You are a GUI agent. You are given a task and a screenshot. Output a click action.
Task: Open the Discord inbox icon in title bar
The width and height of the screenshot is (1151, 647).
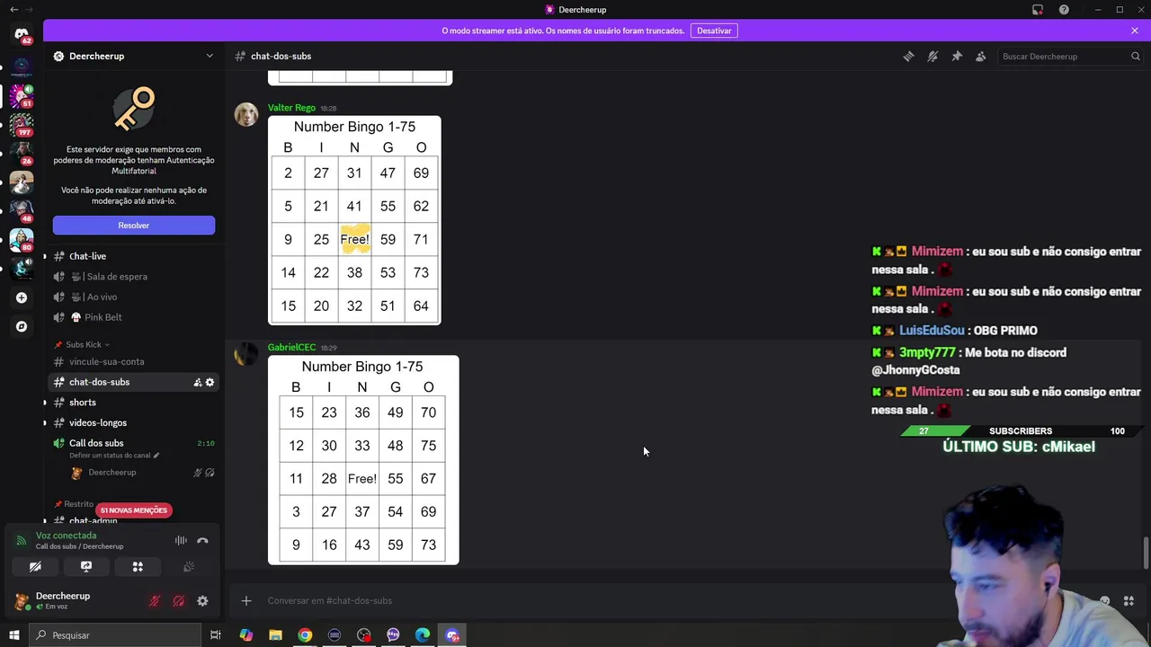click(x=1038, y=10)
